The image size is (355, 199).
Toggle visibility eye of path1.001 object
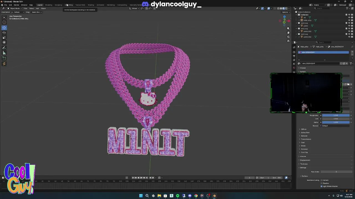coord(349,31)
